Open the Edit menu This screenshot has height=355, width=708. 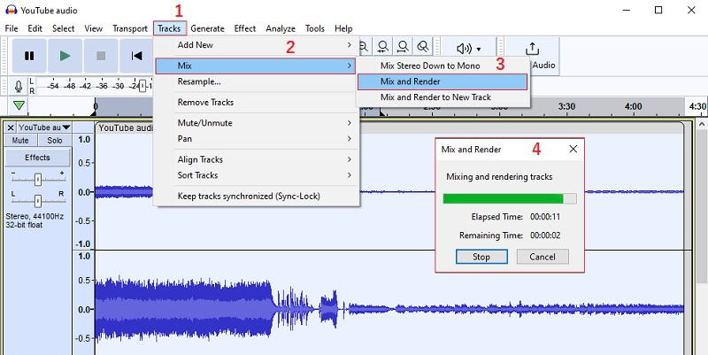tap(35, 28)
